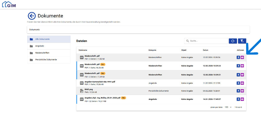The height and width of the screenshot is (130, 261).
Task: Click the back arrow next to Dokumente
Action: 32,16
